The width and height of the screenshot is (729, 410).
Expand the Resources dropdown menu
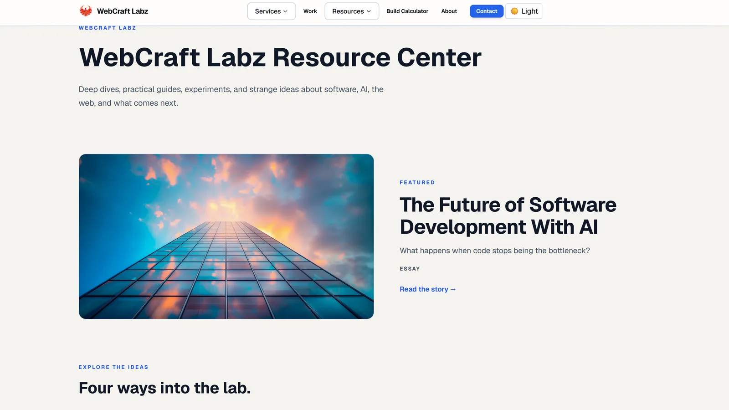[x=352, y=11]
